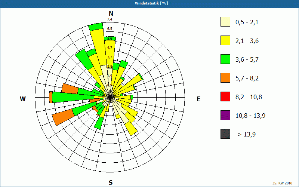Screen dimensions: 299x187
Task: Click the legend label 8,2 - 10,8
Action: point(249,97)
